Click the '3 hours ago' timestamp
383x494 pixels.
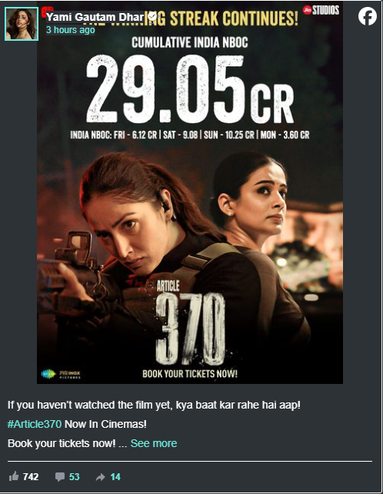point(70,30)
